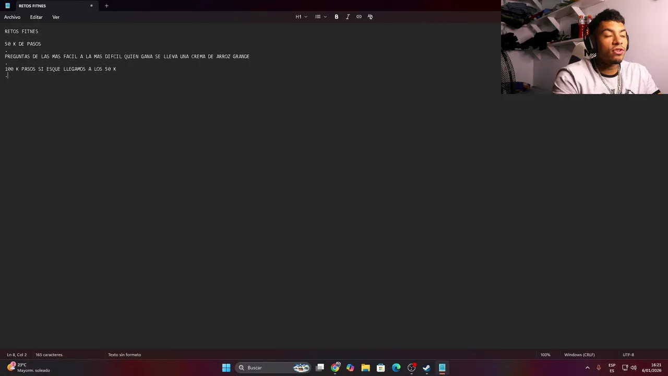Screen dimensions: 668x376
Task: Click 'Ln 8, Col 2' in status bar
Action: pos(17,355)
